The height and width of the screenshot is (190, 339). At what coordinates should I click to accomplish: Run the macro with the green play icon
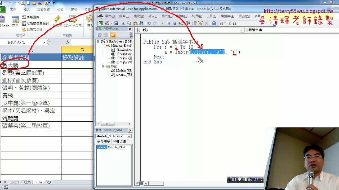pos(162,23)
